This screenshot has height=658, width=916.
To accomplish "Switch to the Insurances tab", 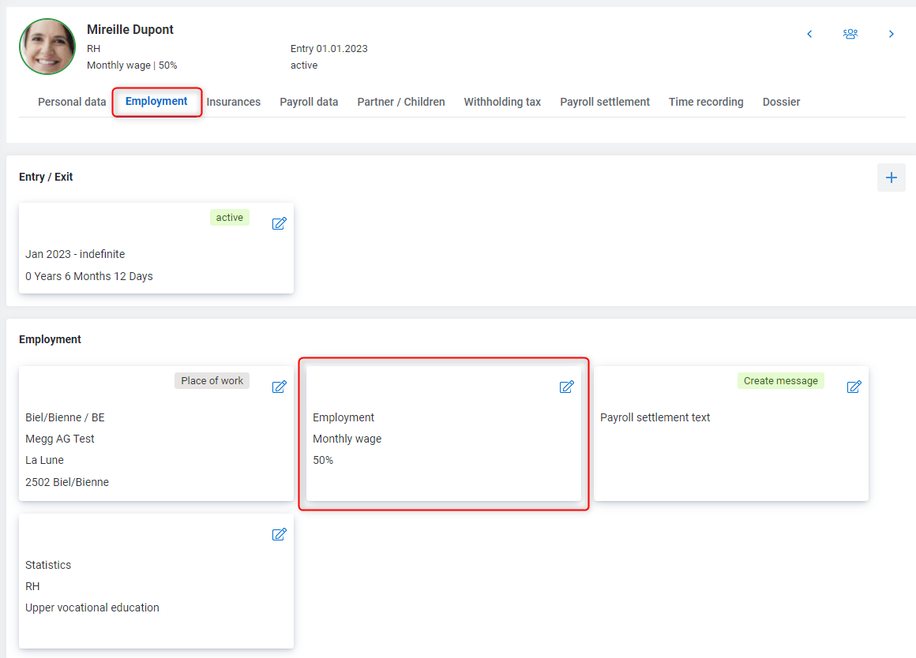I will [x=233, y=102].
